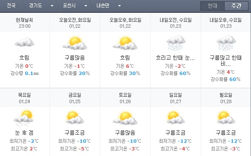This screenshot has width=251, height=156.
Task: Click the 현재날씨 23:00 header cell
Action: click(x=24, y=23)
